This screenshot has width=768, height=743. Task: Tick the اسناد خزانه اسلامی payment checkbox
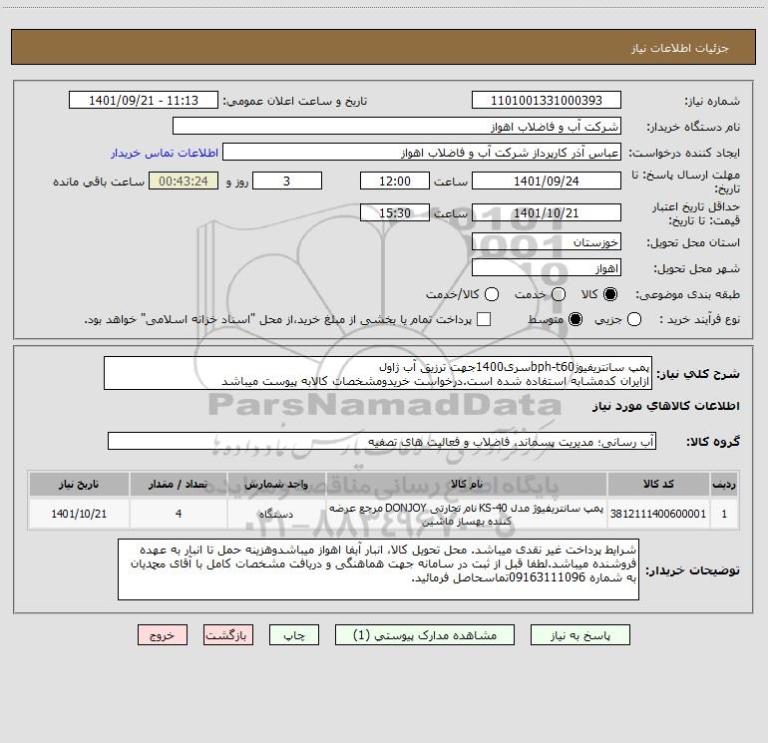pyautogui.click(x=484, y=319)
